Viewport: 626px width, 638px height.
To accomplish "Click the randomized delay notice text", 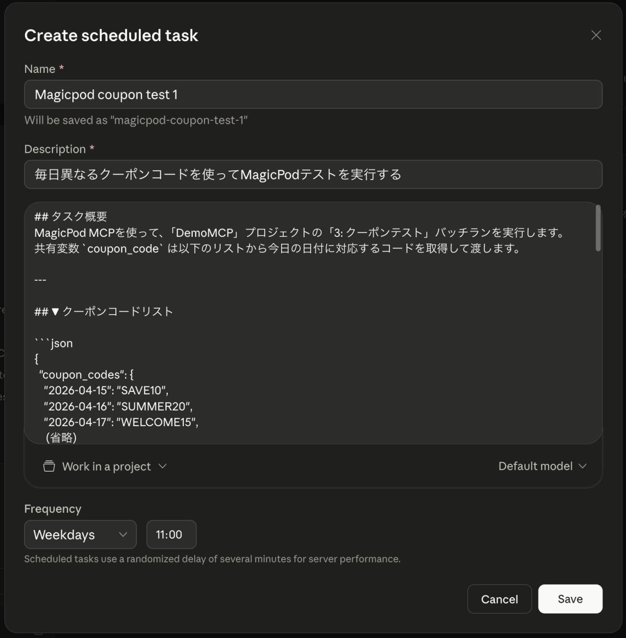I will pos(212,559).
